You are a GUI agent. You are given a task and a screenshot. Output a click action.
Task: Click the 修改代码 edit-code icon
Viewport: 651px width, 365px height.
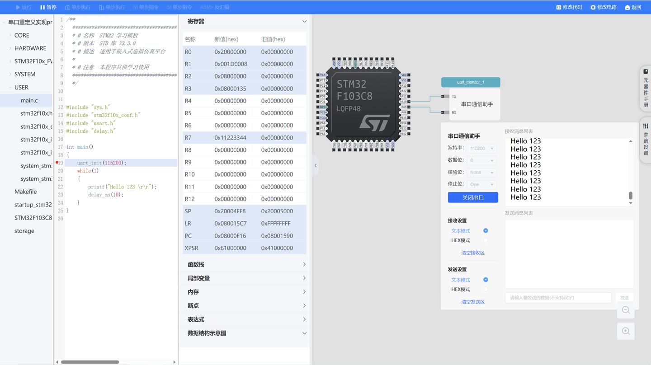pyautogui.click(x=569, y=7)
